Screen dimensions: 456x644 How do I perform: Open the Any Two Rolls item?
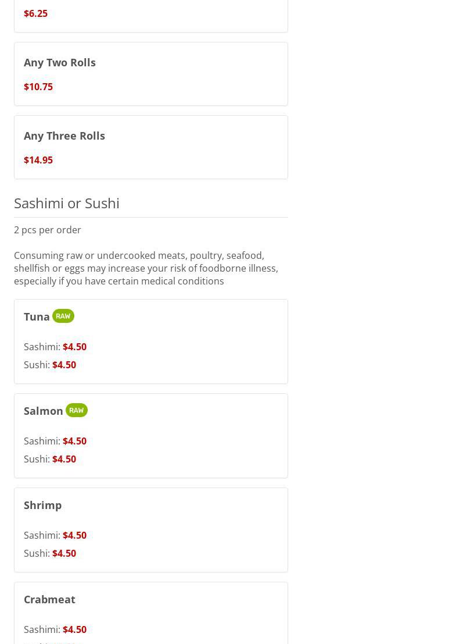click(60, 62)
